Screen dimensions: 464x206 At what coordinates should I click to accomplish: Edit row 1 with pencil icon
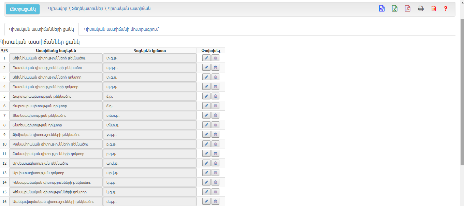(x=206, y=58)
